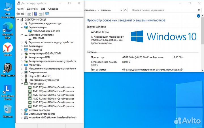This screenshot has width=204, height=128.
Task: Select 'Системные устройства' tree item
Action: [x=42, y=114]
